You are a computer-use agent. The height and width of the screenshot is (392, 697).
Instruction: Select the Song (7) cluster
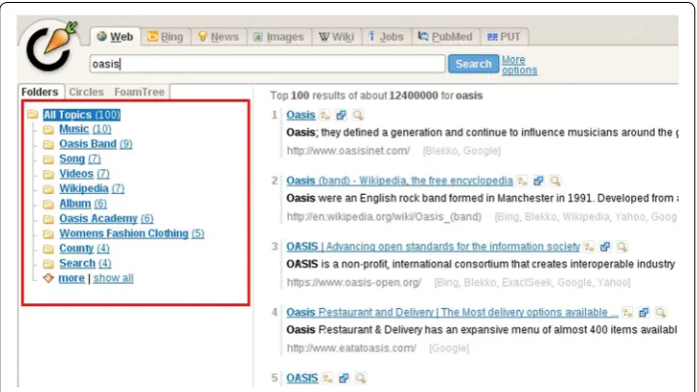point(80,159)
